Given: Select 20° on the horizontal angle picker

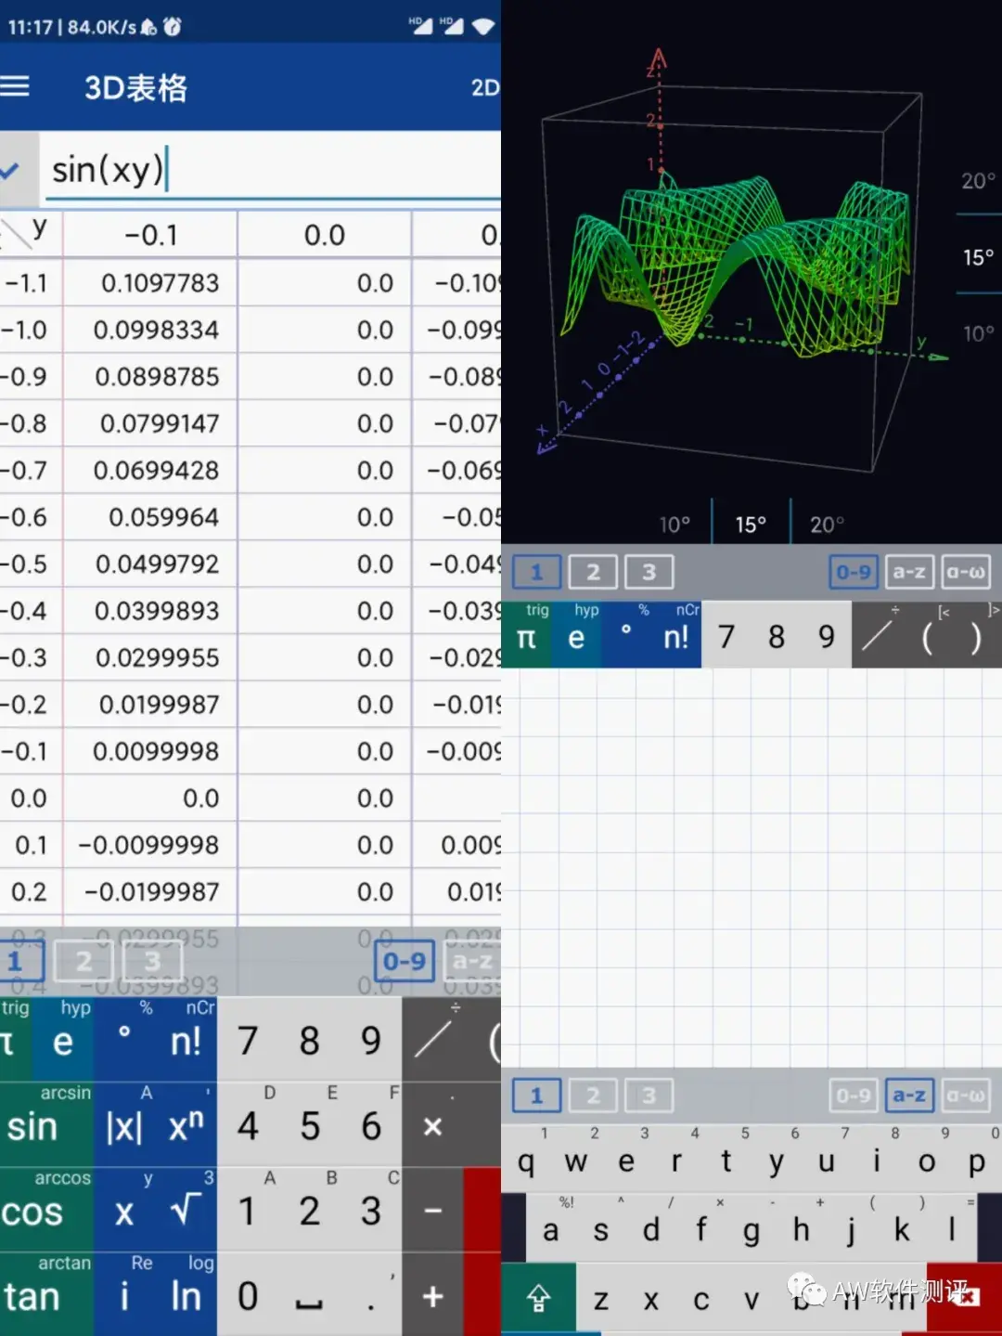Looking at the screenshot, I should pyautogui.click(x=827, y=525).
